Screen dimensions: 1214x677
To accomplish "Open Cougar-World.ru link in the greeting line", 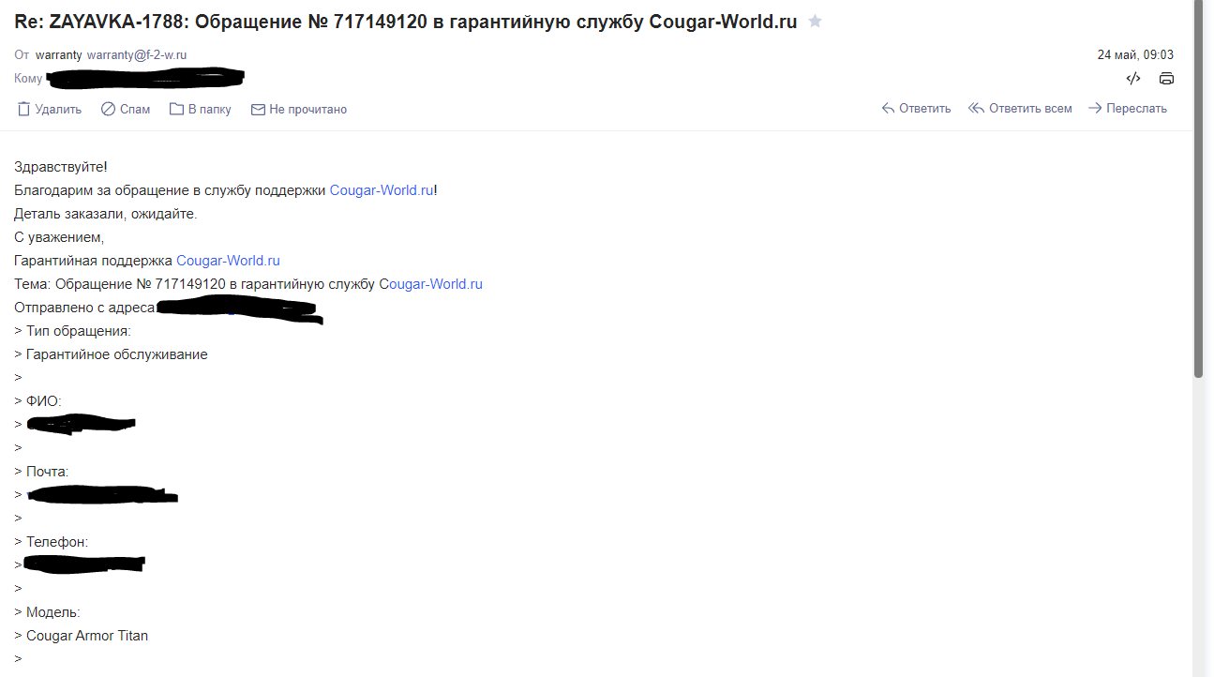I will [x=382, y=190].
